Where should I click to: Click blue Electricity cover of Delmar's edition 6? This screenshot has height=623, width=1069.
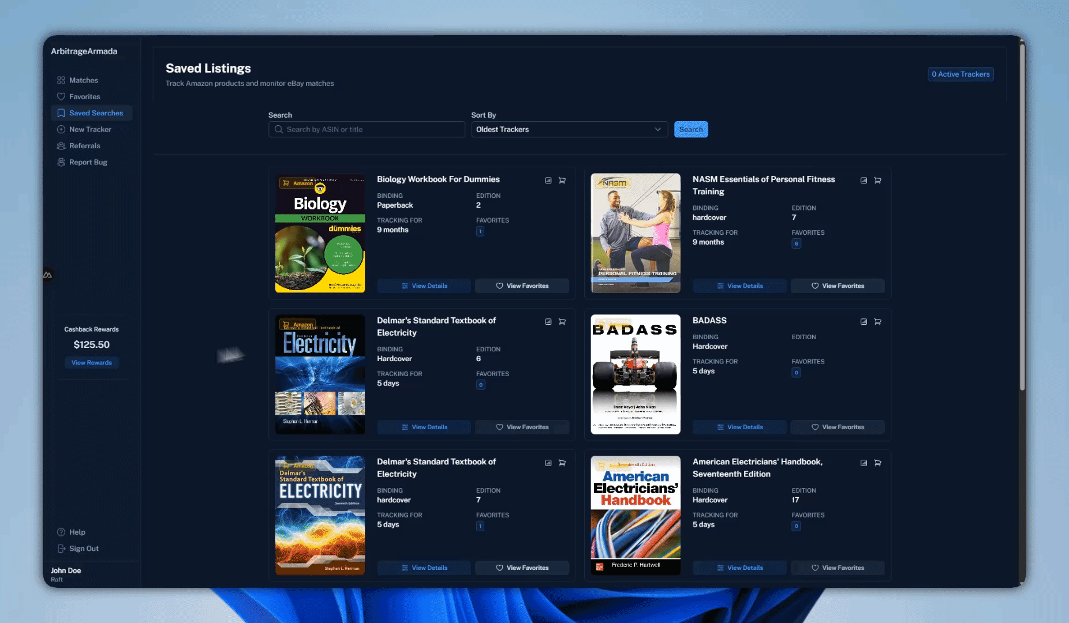coord(320,374)
